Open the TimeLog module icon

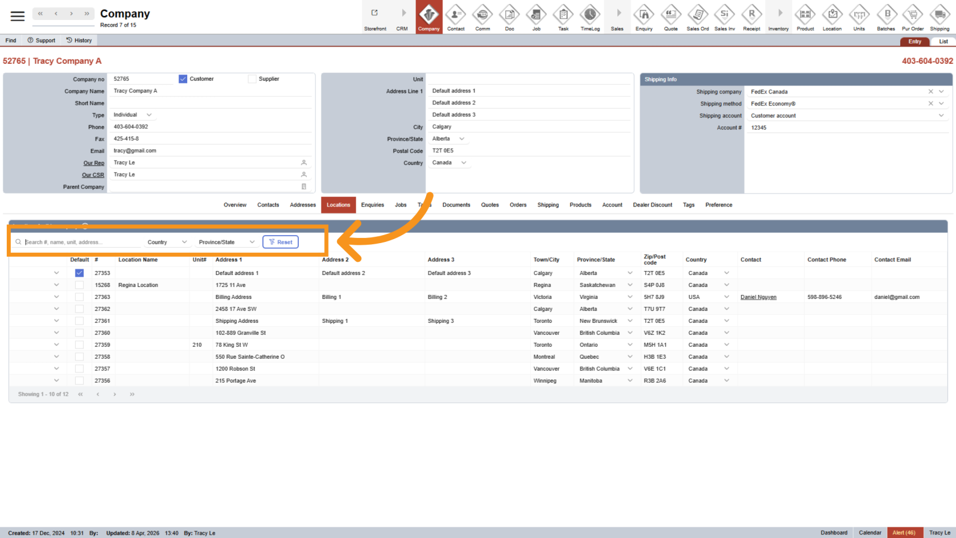[x=590, y=17]
